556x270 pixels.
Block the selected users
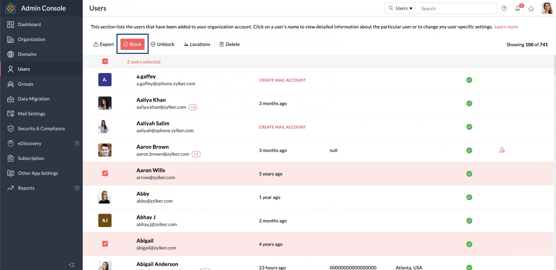coord(133,44)
